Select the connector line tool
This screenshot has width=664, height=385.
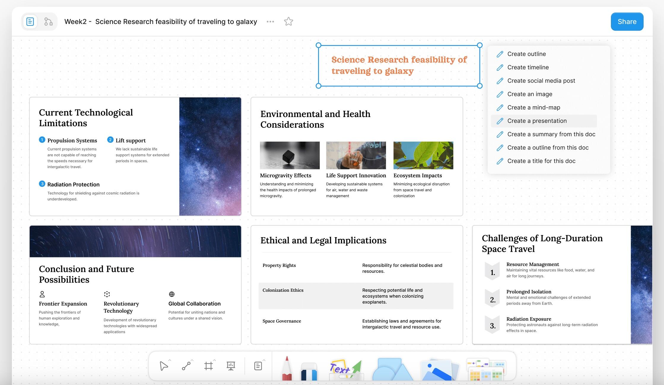[x=186, y=366]
